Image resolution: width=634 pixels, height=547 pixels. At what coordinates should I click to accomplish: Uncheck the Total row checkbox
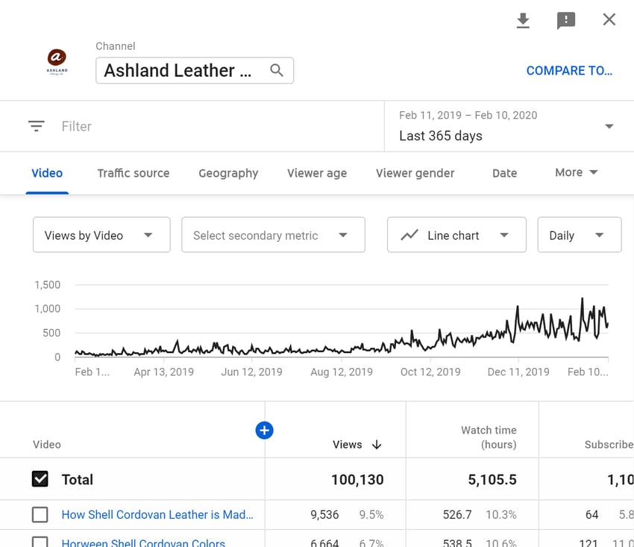point(40,479)
